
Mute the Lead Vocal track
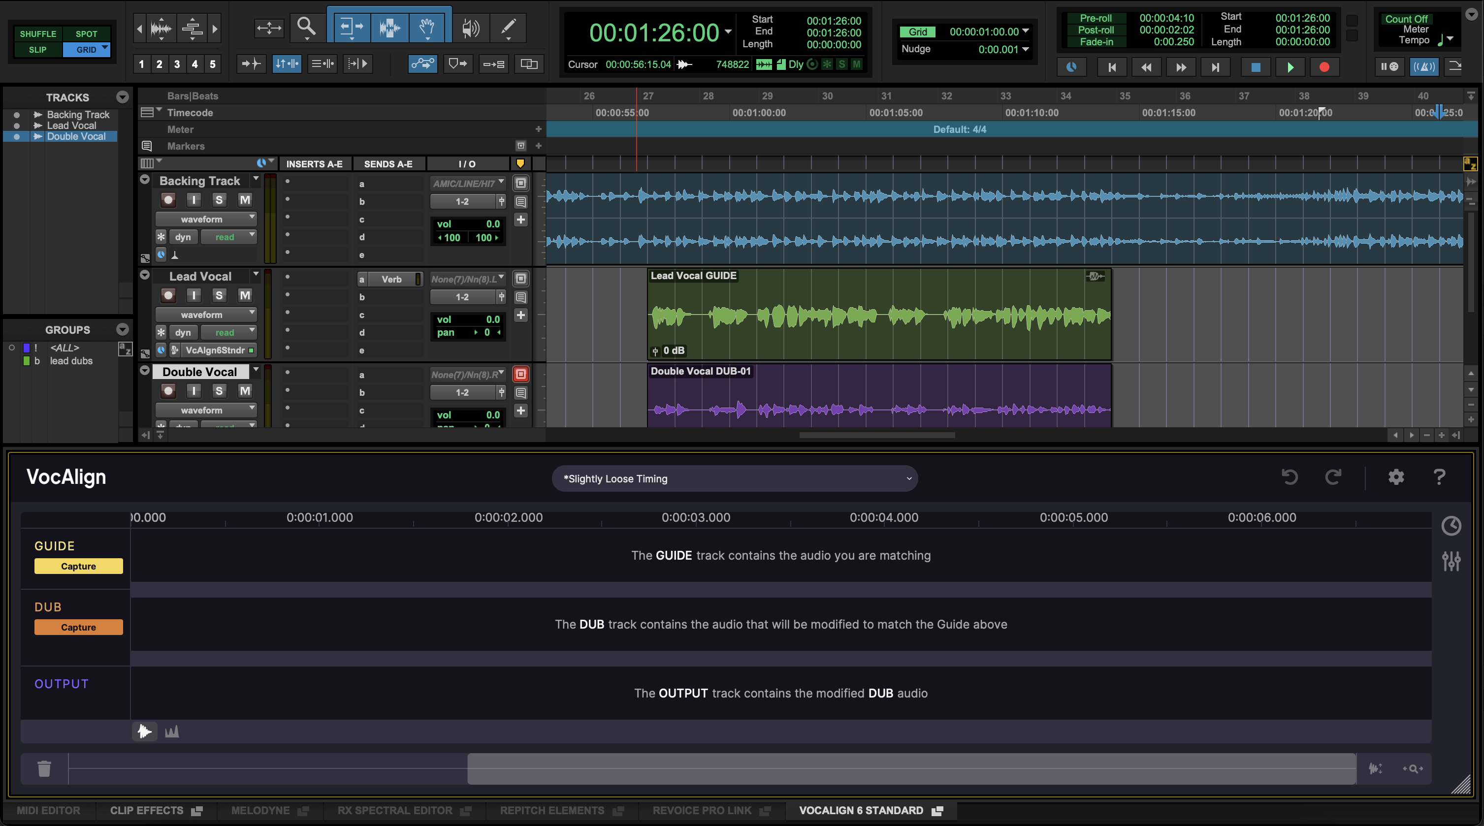[245, 295]
